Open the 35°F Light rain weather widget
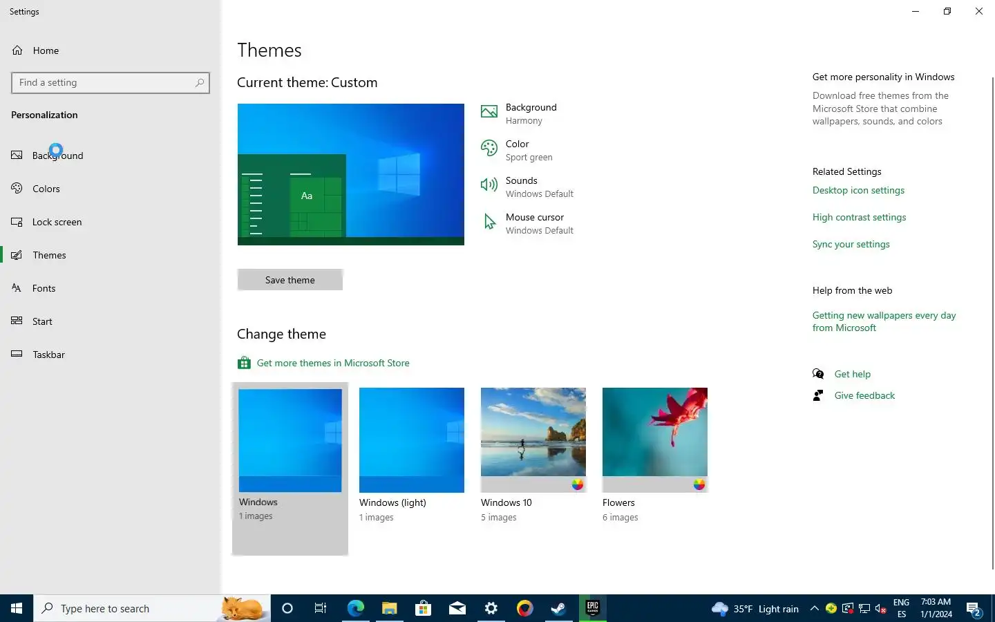The height and width of the screenshot is (622, 995). click(755, 609)
